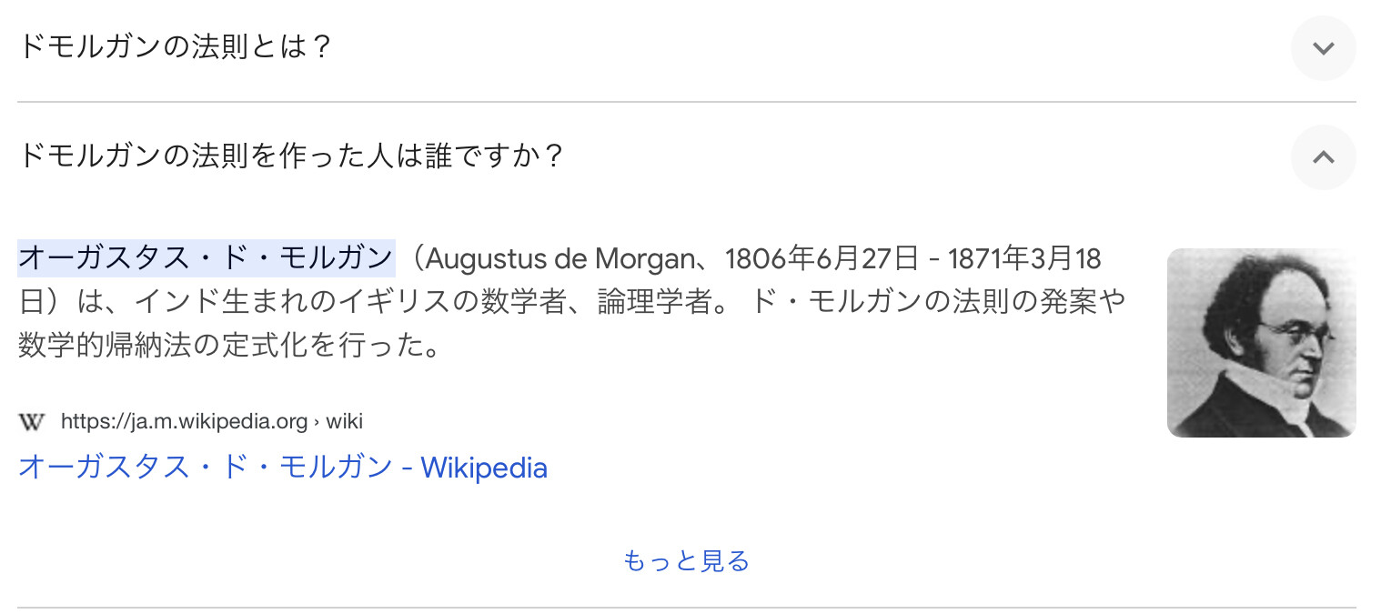The image size is (1381, 614).
Task: Collapse the "ドモルガンの法則を作った人は誰ですか？" chevron
Action: [1323, 157]
